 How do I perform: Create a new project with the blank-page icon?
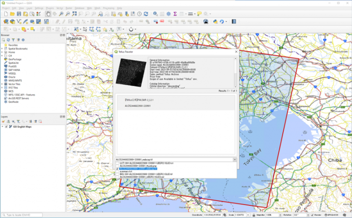6,14
